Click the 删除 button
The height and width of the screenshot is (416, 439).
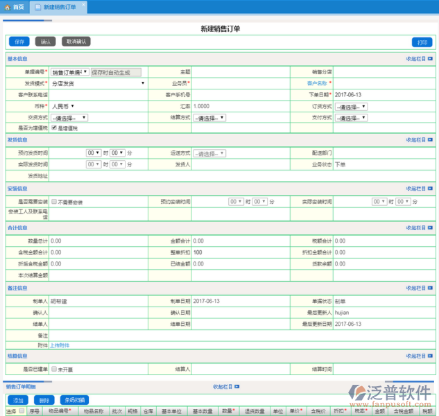click(44, 400)
